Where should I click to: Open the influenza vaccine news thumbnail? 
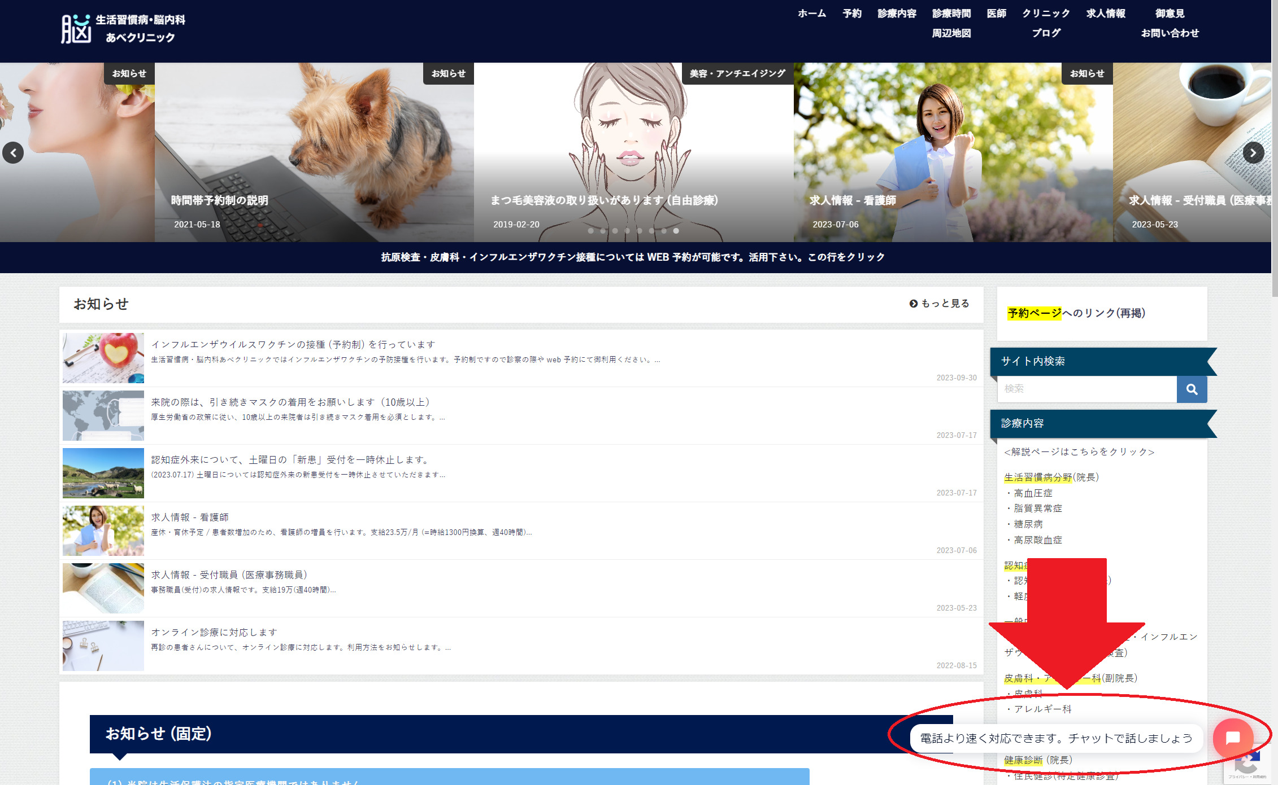[103, 358]
